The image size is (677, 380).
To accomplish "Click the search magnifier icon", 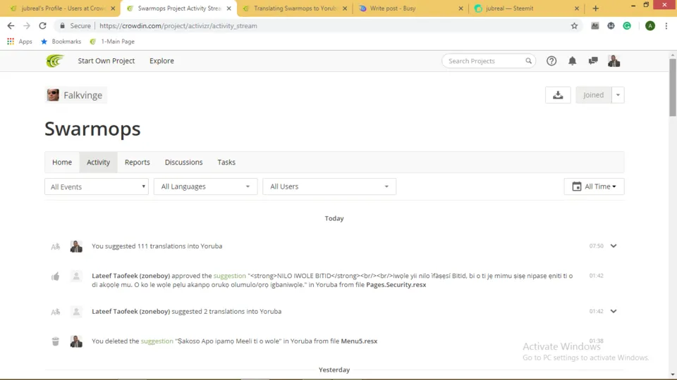I will coord(528,61).
